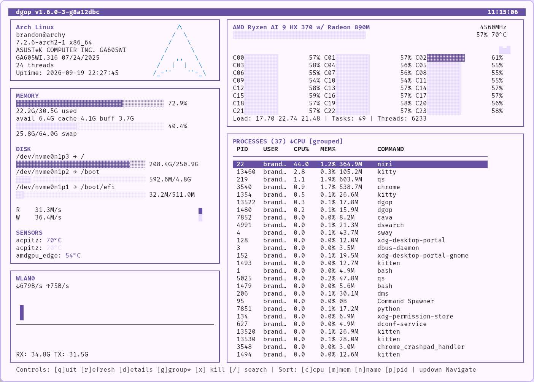Click the dgop version title text

tap(58, 12)
